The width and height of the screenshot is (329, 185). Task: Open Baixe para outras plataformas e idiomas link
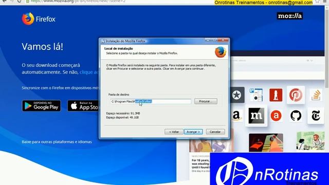pos(57,142)
